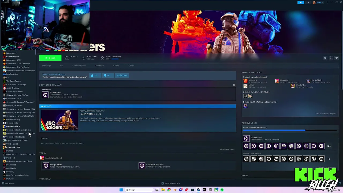Close the Post-Game Summary panel
Image resolution: width=343 pixels, height=193 pixels.
pos(234,85)
